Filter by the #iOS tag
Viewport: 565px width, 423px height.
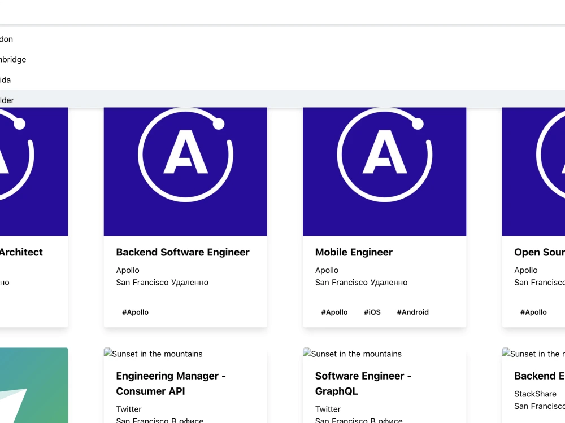[x=372, y=312]
